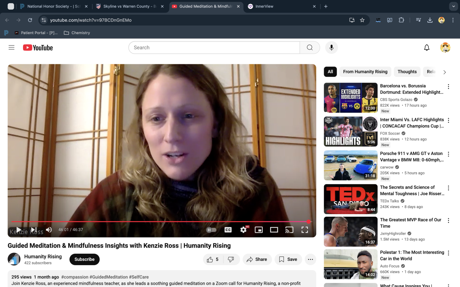Select the Thoughts filter chip
This screenshot has width=460, height=287.
pyautogui.click(x=407, y=72)
